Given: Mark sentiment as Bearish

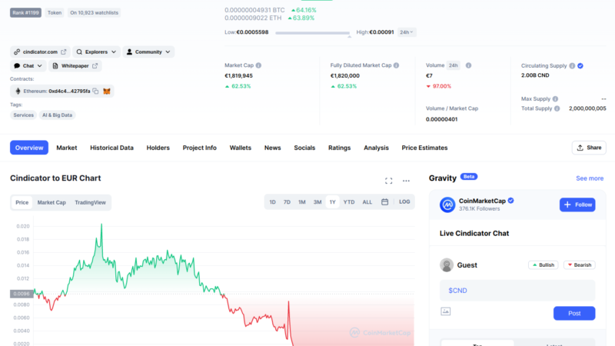Looking at the screenshot, I should click(x=580, y=265).
